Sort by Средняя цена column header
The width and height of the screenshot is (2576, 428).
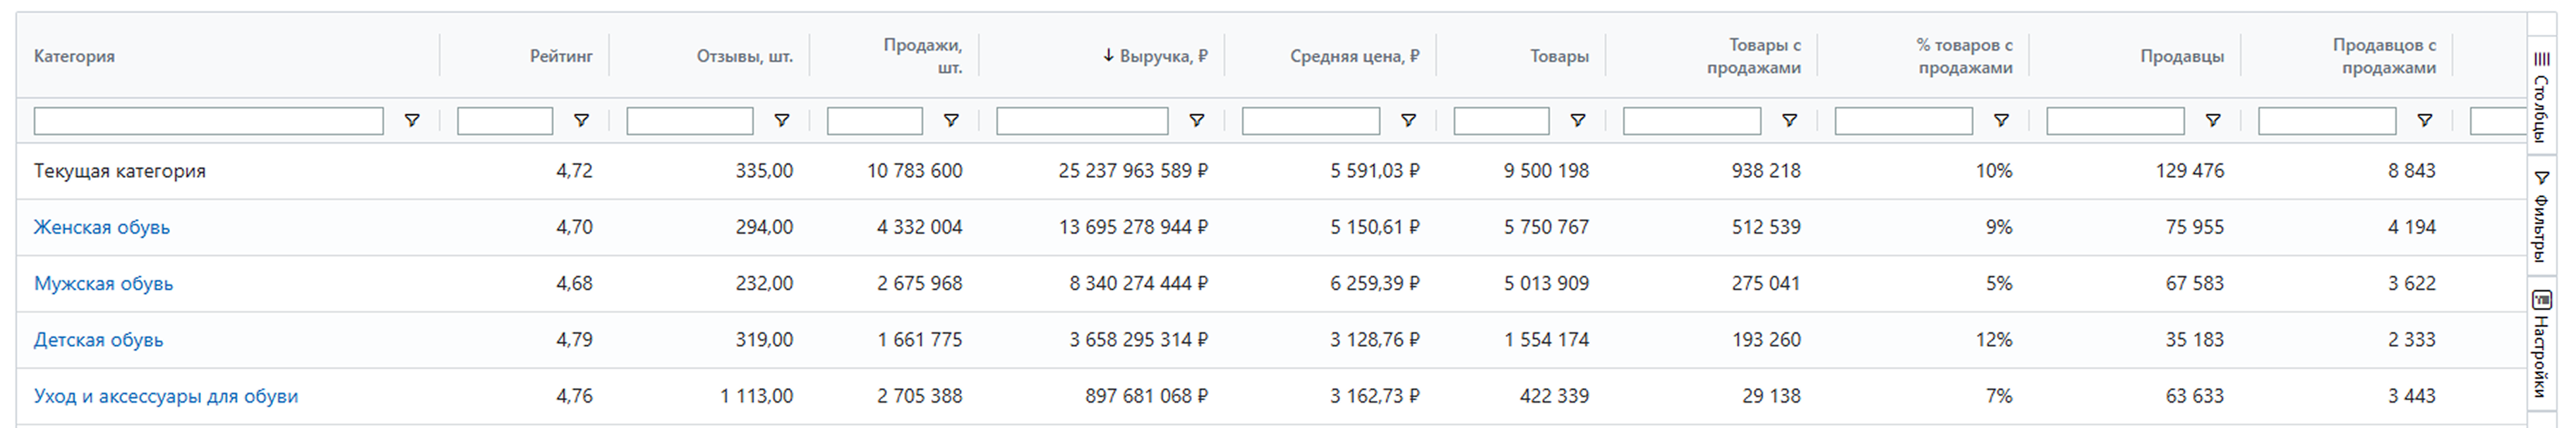click(x=1353, y=56)
